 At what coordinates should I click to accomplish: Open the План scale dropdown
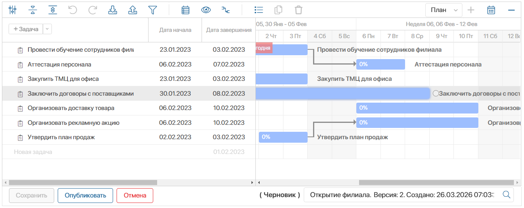(444, 10)
